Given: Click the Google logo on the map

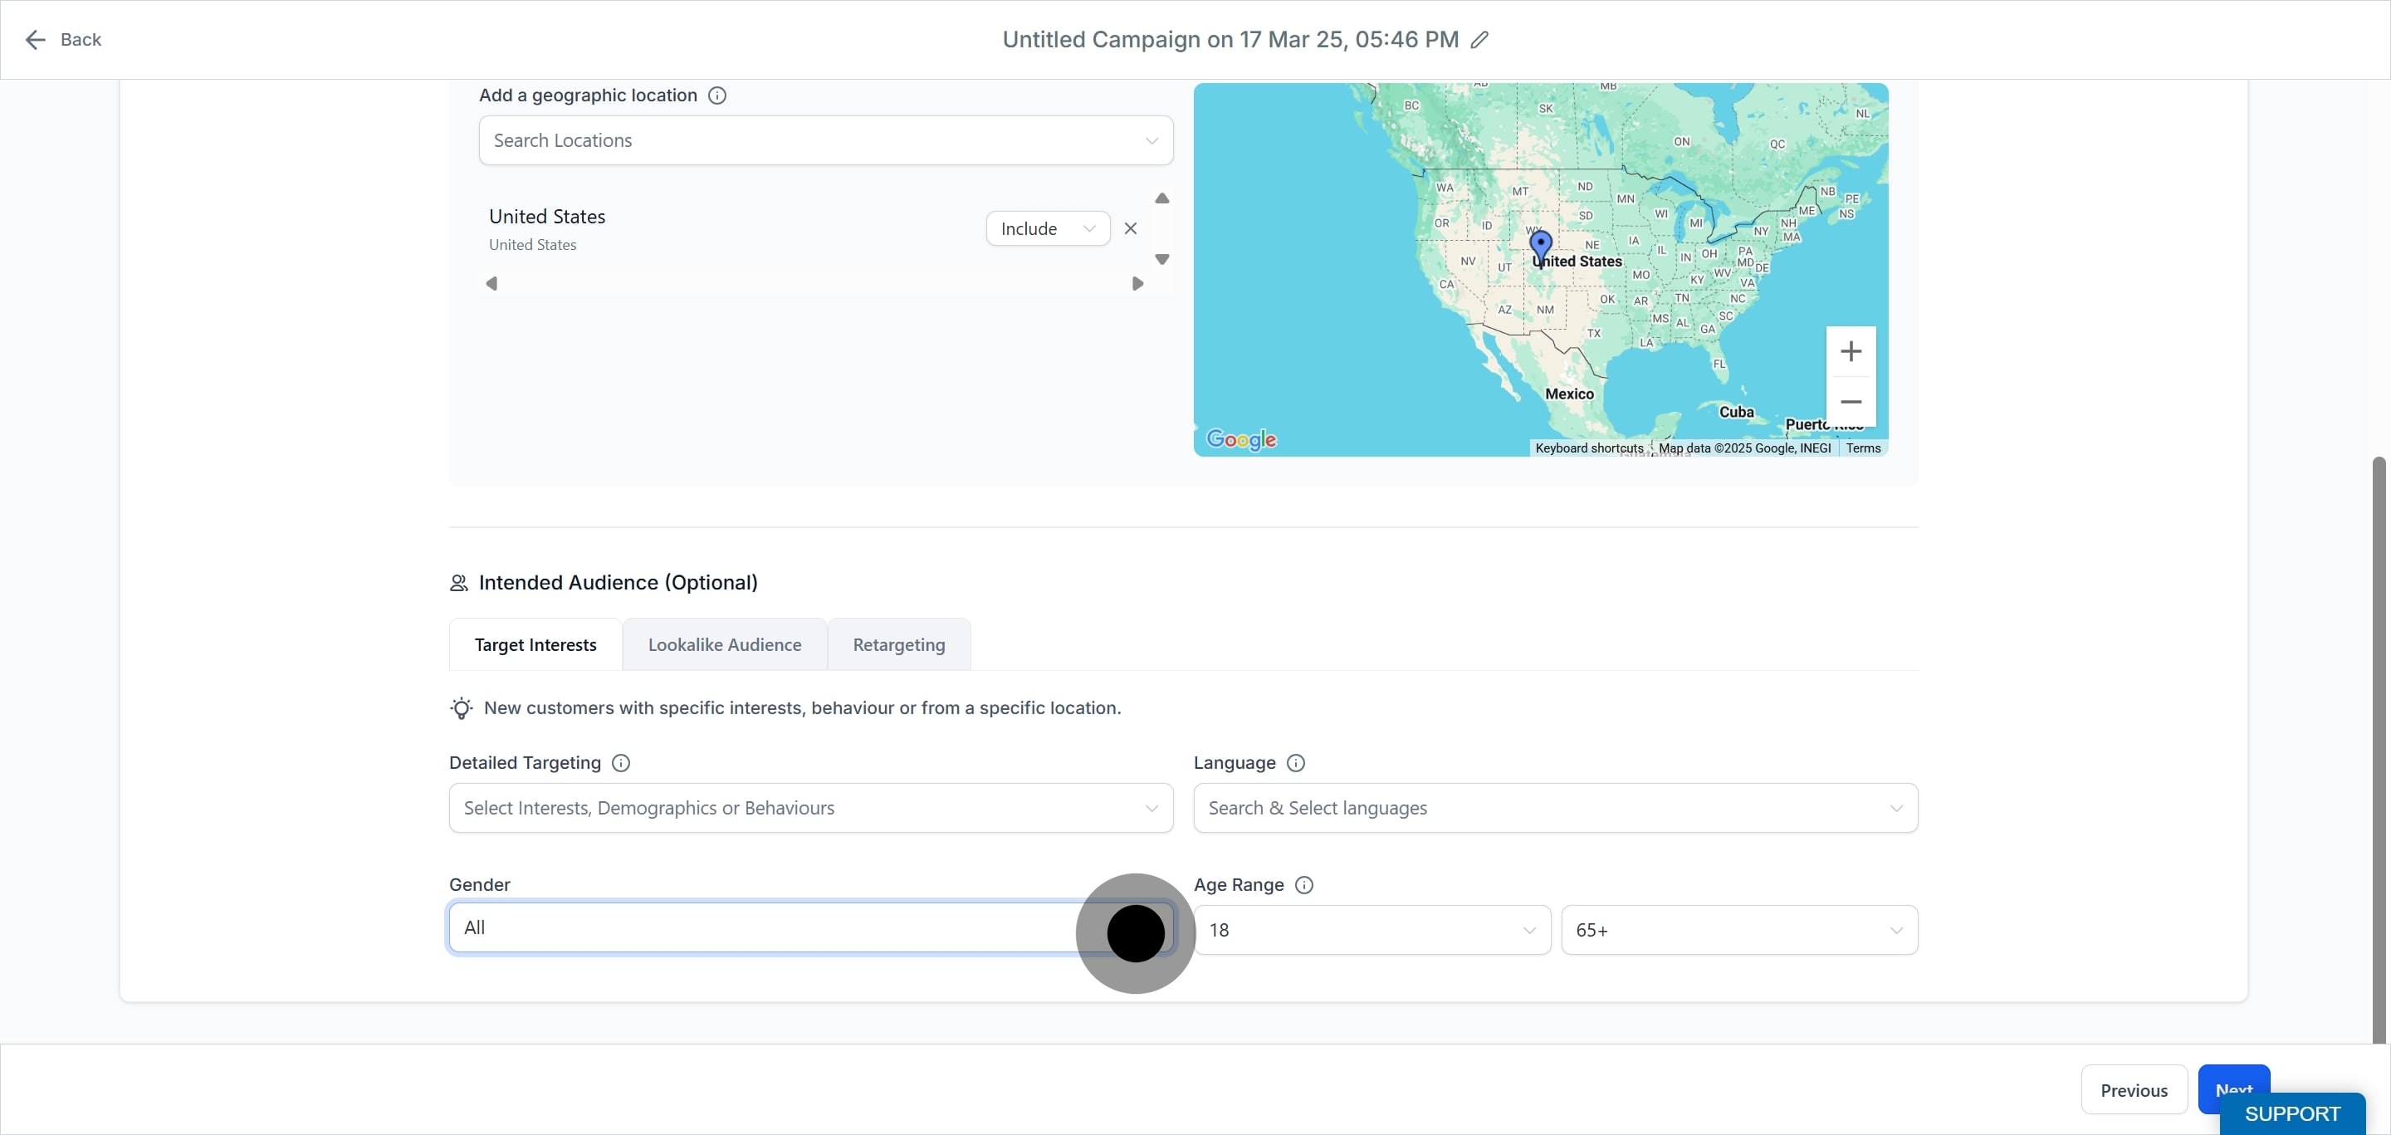Looking at the screenshot, I should (1241, 440).
